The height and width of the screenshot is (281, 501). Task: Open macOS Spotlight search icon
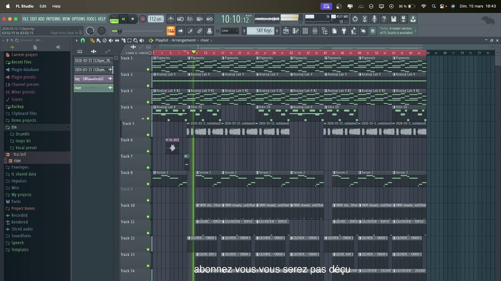(434, 6)
